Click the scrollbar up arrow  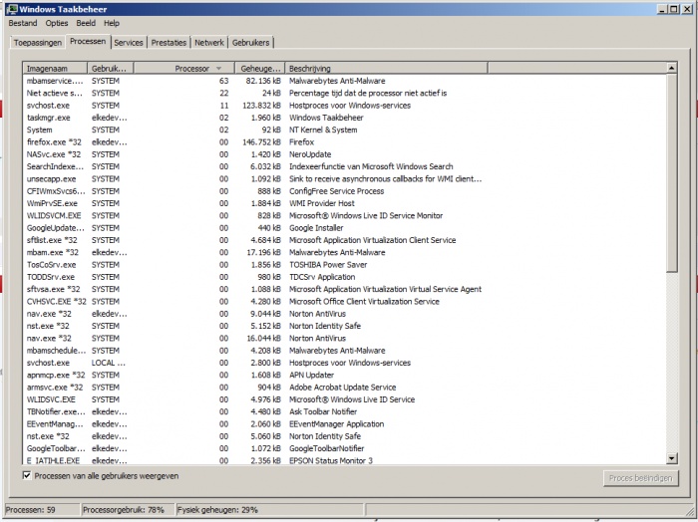point(672,68)
